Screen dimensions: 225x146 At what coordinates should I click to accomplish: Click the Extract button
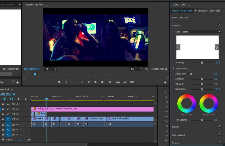coord(125,82)
